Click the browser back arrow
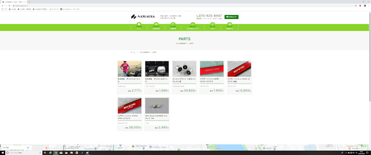Screen dimensions: 371x155 pyautogui.click(x=3, y=6)
